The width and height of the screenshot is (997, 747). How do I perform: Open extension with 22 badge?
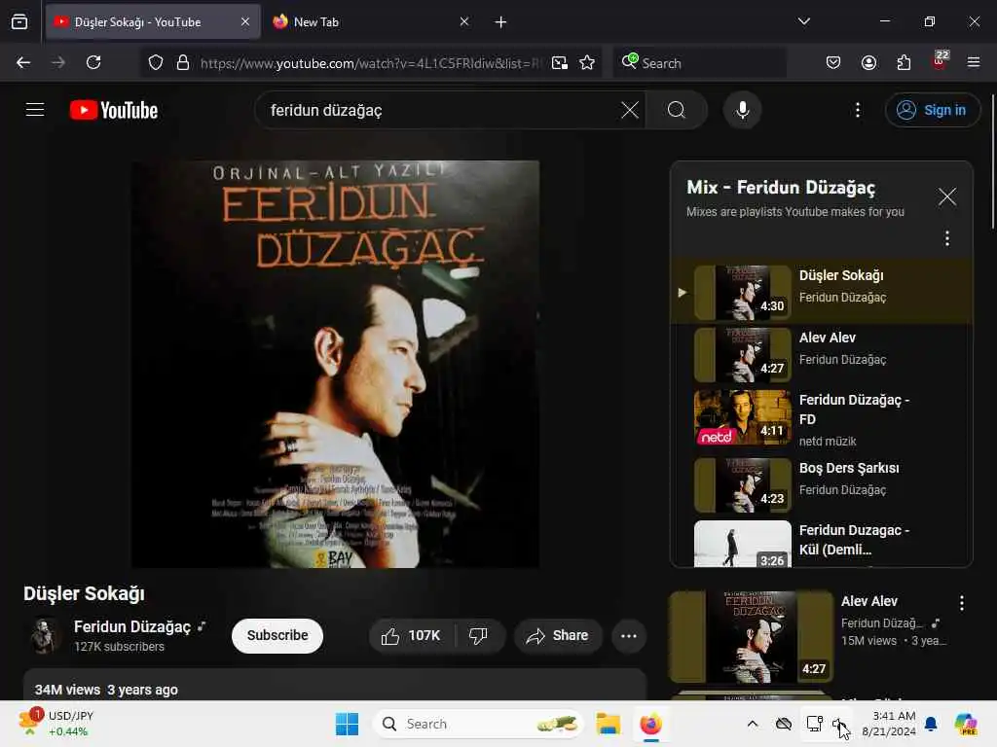click(x=940, y=61)
